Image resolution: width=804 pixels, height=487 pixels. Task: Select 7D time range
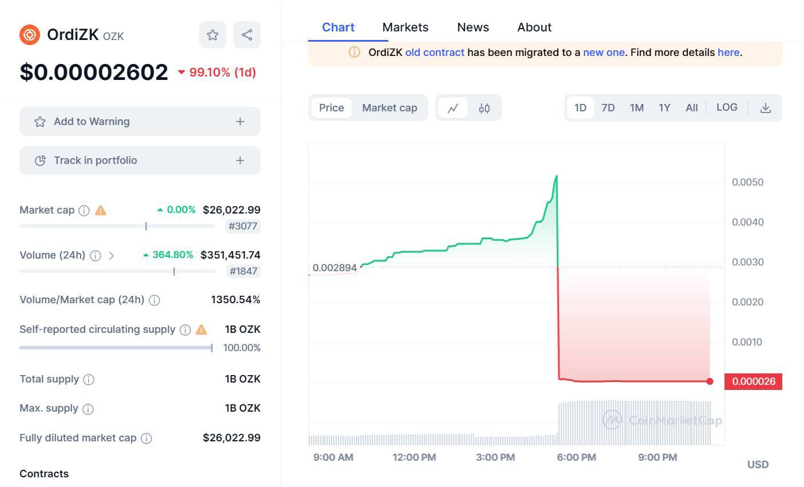point(608,108)
